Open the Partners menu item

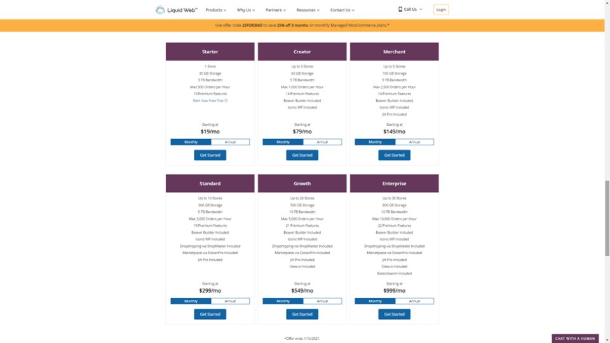[275, 10]
